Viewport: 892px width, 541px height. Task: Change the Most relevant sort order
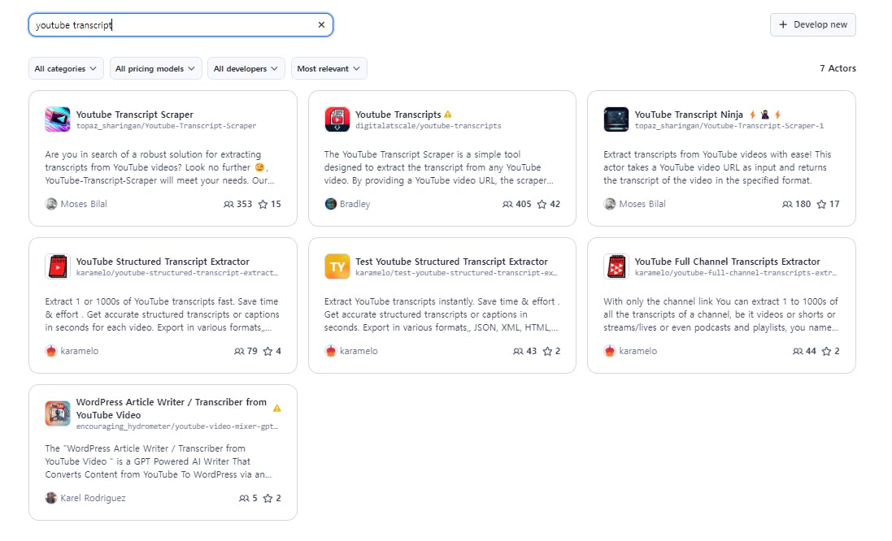329,69
